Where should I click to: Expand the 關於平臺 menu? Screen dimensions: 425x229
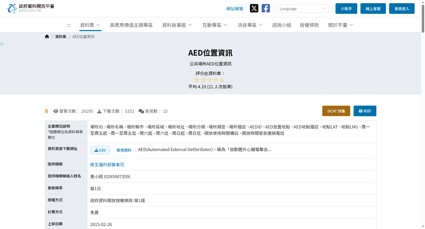point(341,25)
